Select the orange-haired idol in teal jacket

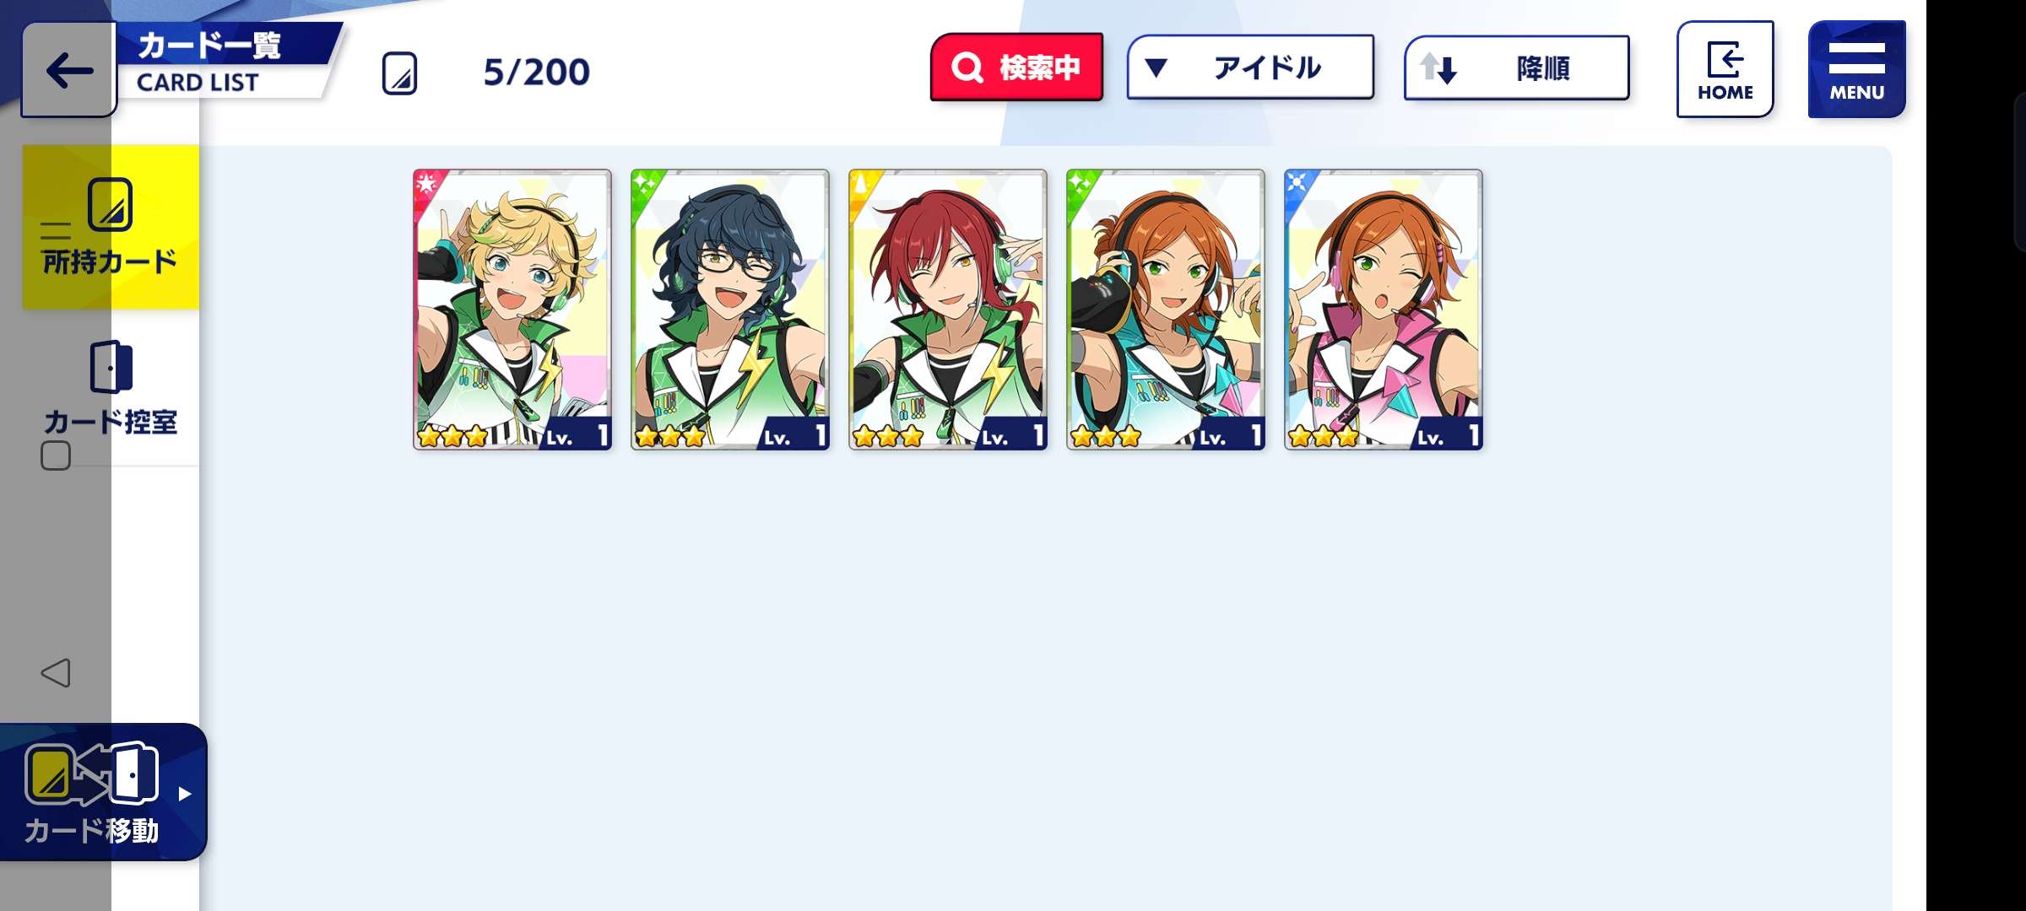pos(1166,310)
